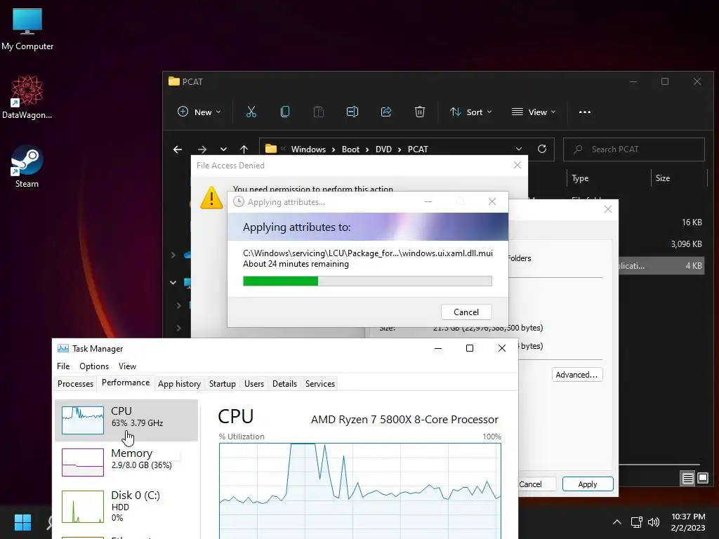Select the 4 KB file row in Explorer
The width and height of the screenshot is (719, 539).
point(661,266)
